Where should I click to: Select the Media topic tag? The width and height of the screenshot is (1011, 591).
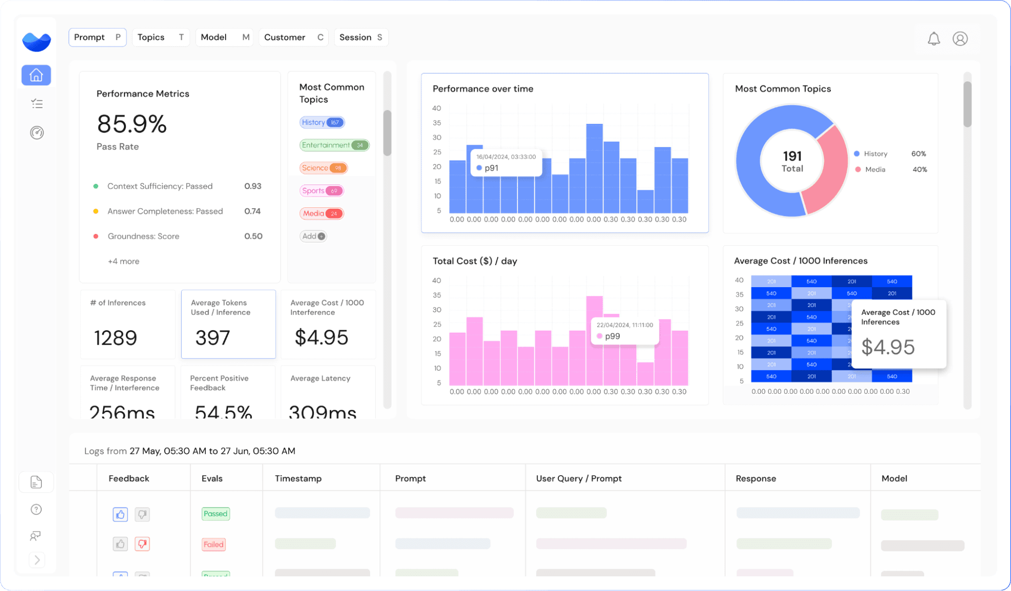click(x=322, y=213)
